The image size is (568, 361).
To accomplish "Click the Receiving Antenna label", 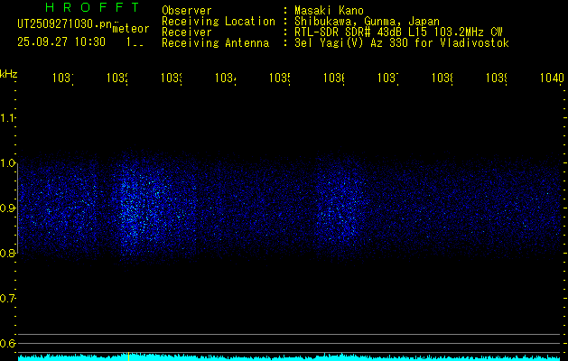I will [x=215, y=43].
